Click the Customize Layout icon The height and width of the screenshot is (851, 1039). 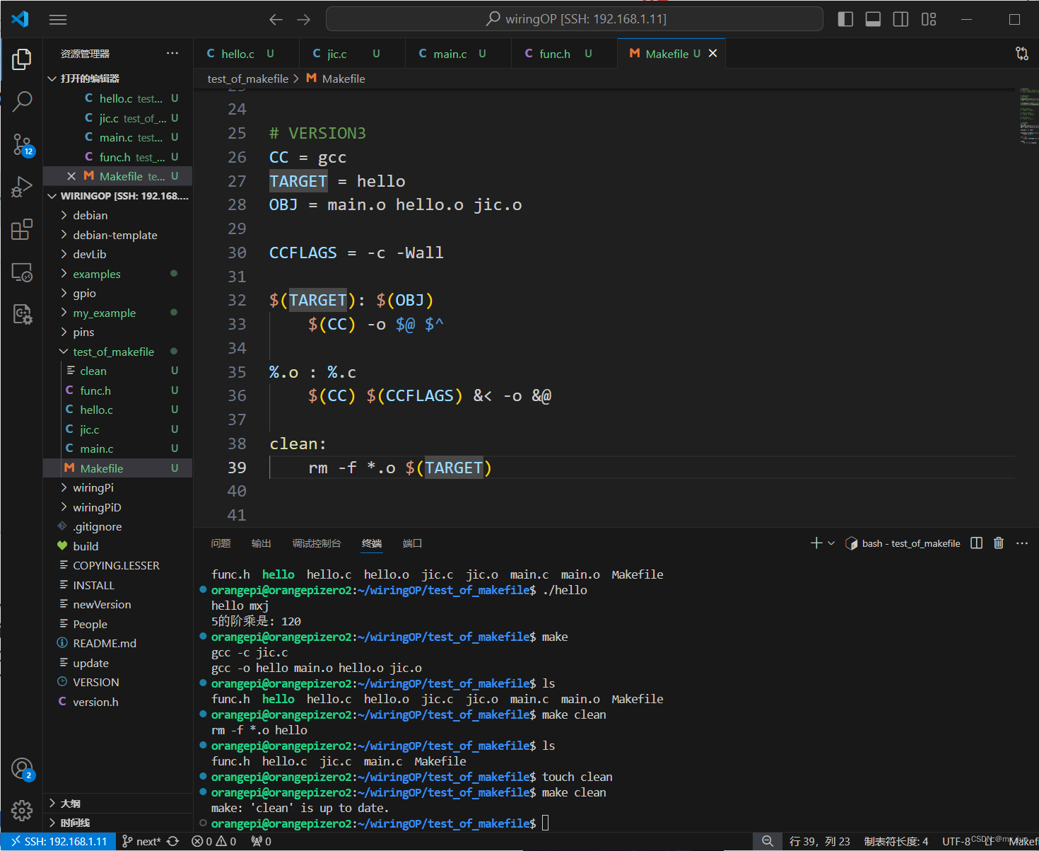[929, 19]
